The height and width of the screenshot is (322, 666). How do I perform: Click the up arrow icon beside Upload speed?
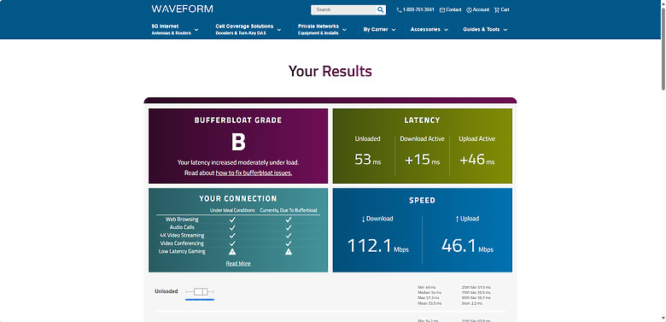pos(457,219)
